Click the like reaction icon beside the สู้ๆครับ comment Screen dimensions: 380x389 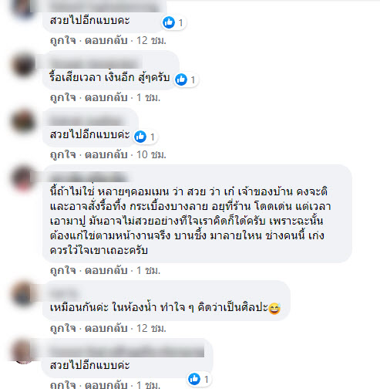(x=181, y=79)
